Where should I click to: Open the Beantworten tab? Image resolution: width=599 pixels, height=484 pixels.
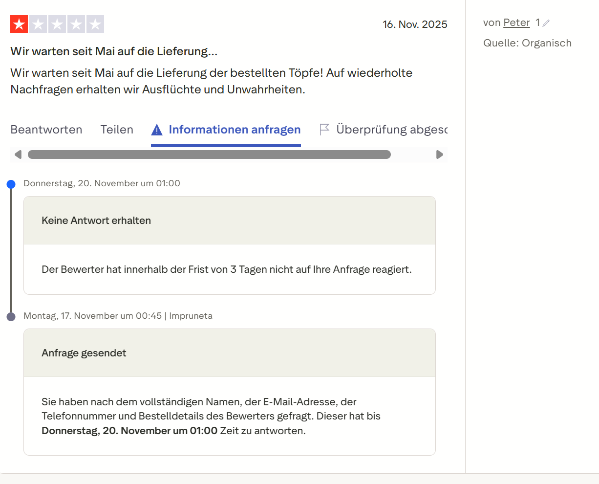[x=46, y=130]
